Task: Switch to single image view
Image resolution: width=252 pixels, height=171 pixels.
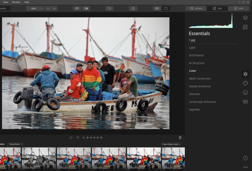Action: click(166, 8)
